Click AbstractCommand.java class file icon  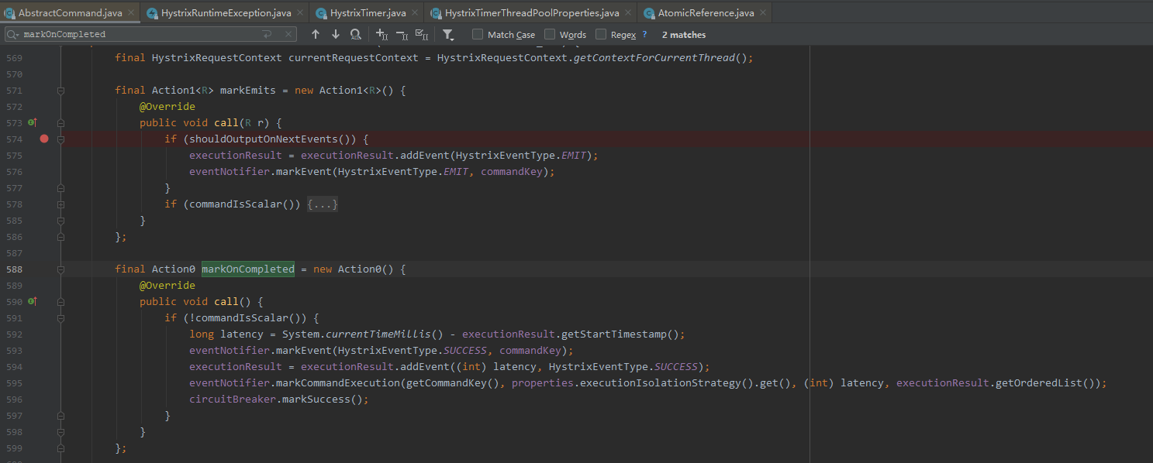(x=9, y=13)
